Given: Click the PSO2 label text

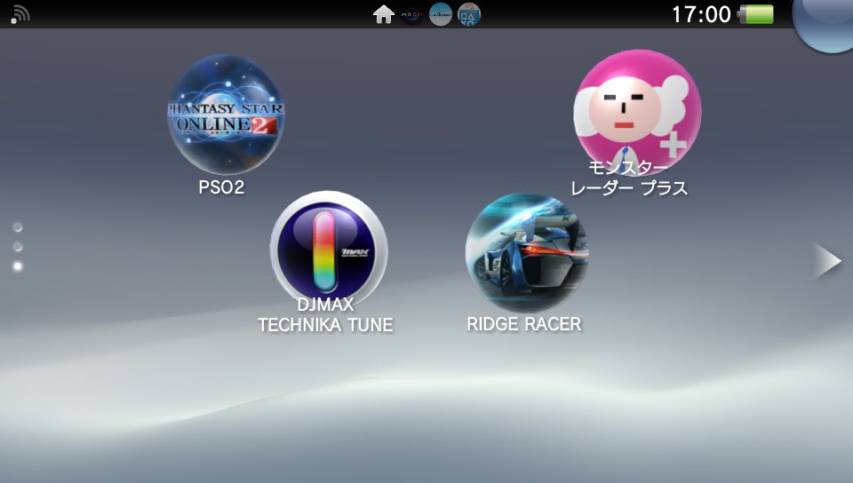Looking at the screenshot, I should pos(221,187).
